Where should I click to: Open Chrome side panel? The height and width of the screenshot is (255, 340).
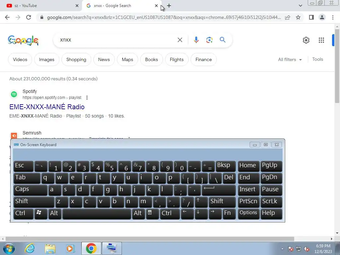[311, 17]
